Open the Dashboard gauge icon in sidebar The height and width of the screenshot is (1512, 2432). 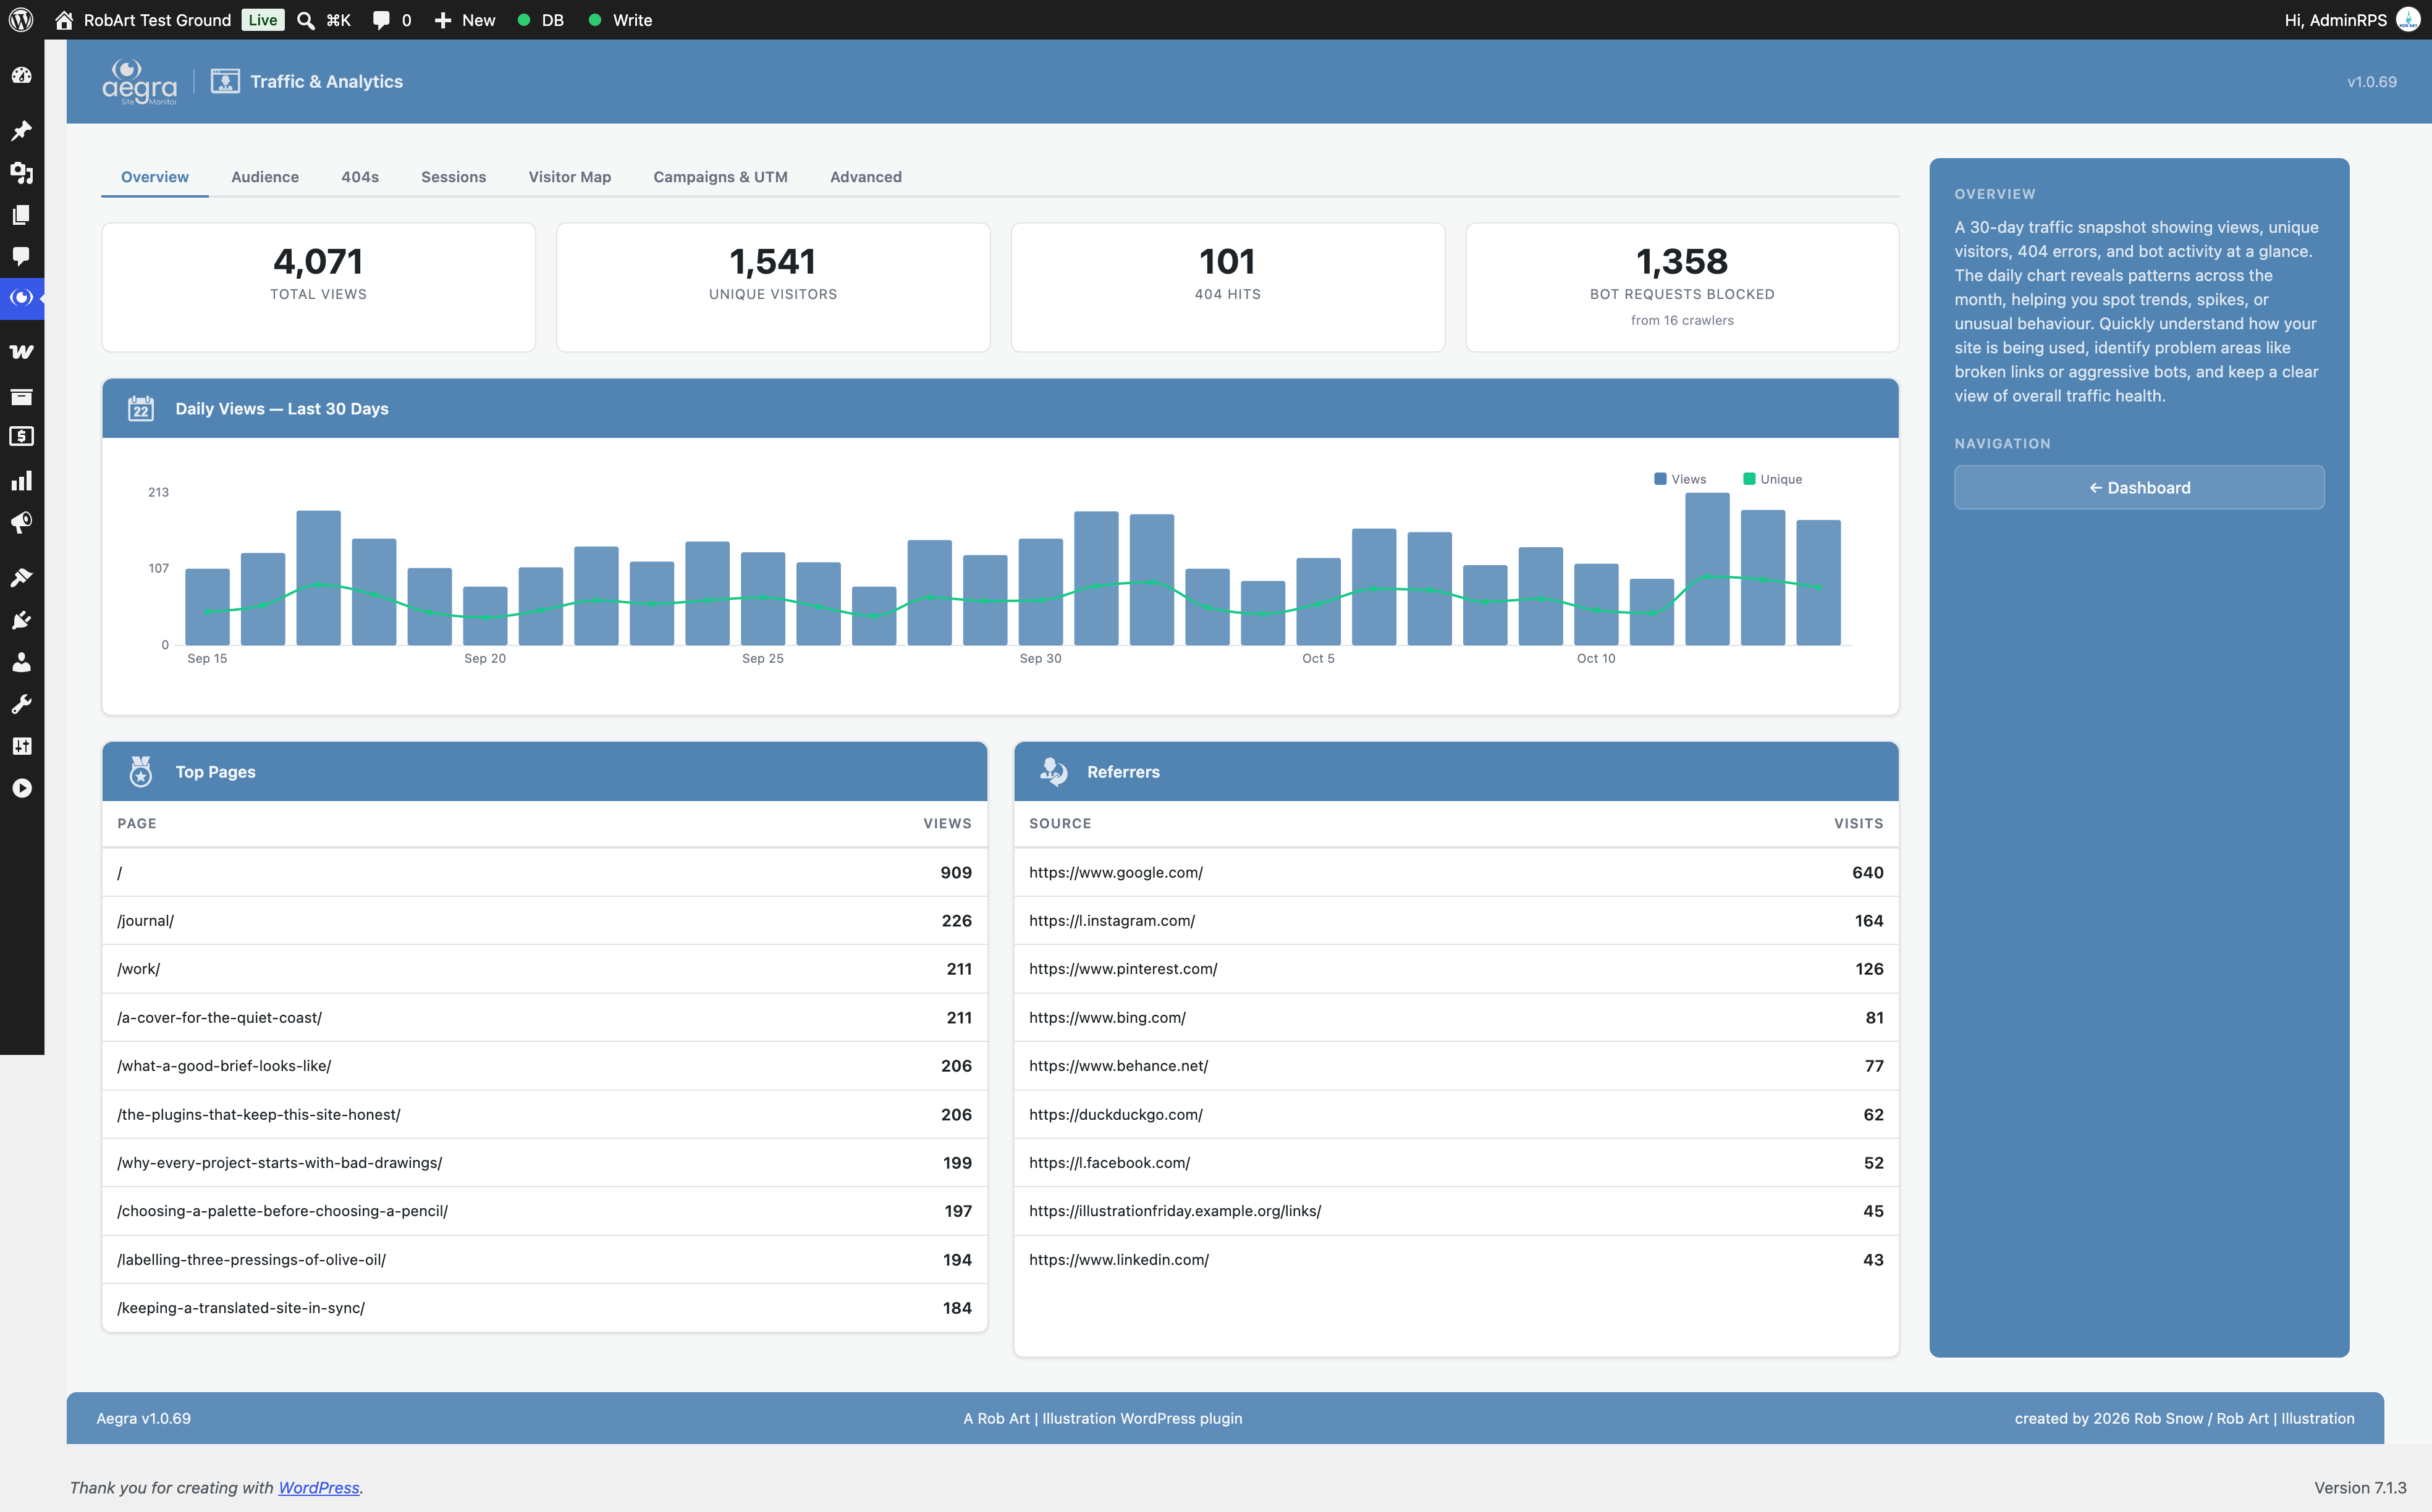pyautogui.click(x=22, y=76)
